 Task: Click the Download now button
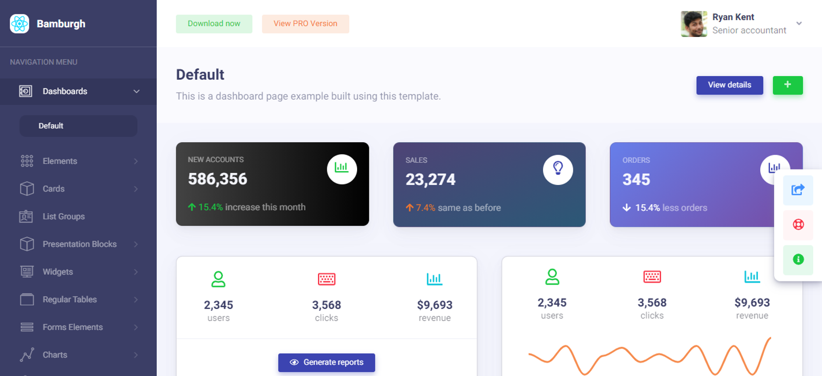point(214,24)
